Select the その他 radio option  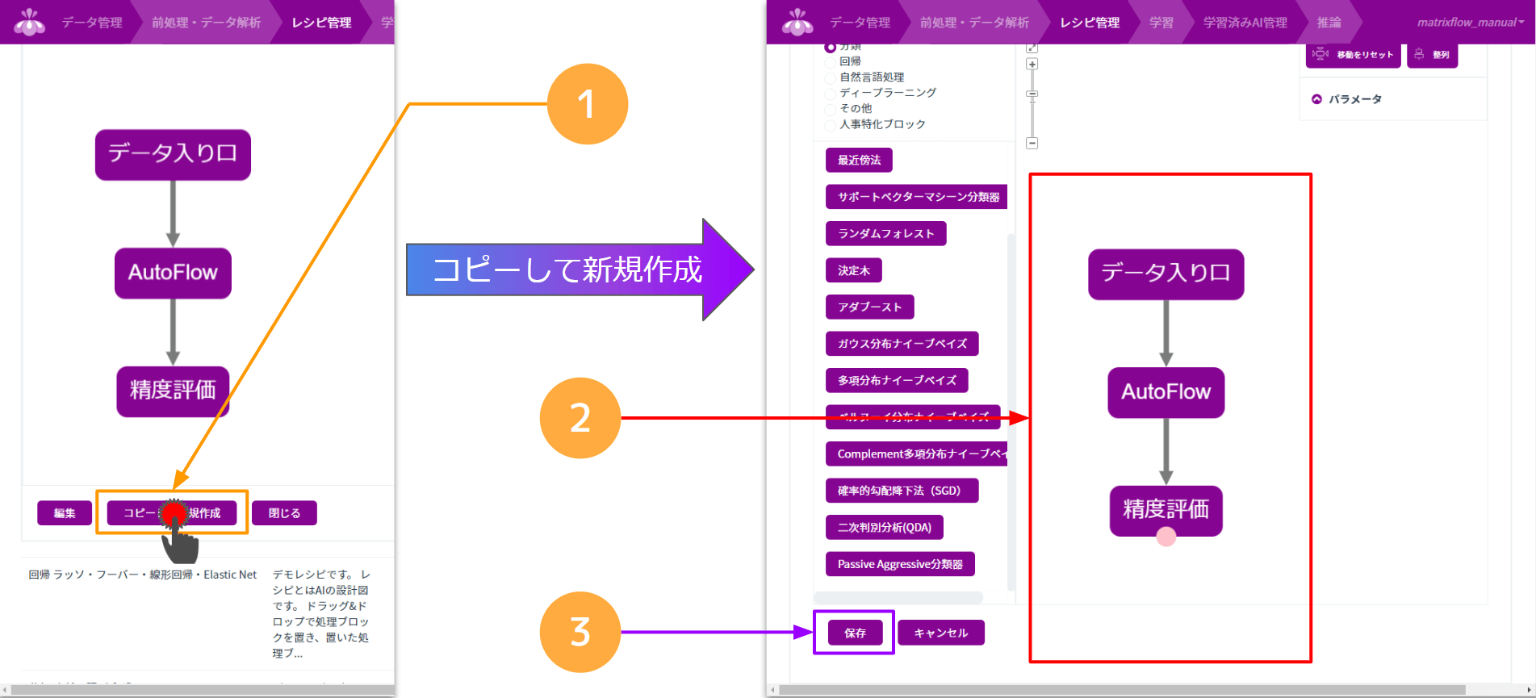point(830,109)
